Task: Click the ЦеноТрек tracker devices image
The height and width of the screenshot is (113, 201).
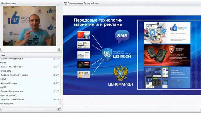Action: click(156, 55)
